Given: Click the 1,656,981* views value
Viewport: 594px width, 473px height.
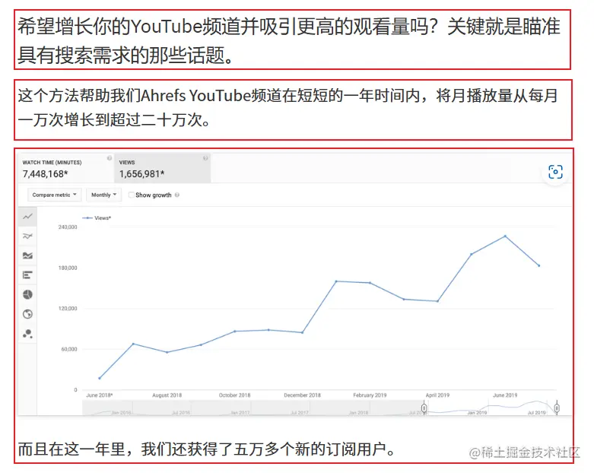Looking at the screenshot, I should coord(141,174).
